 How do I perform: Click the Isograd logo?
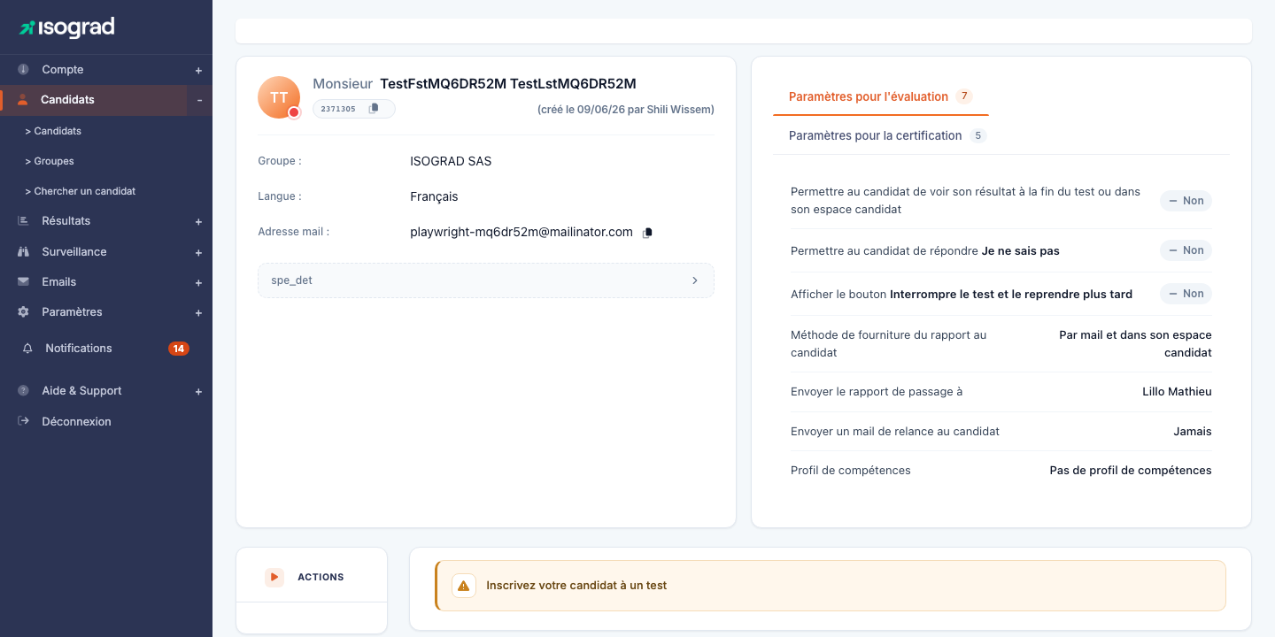tap(67, 27)
